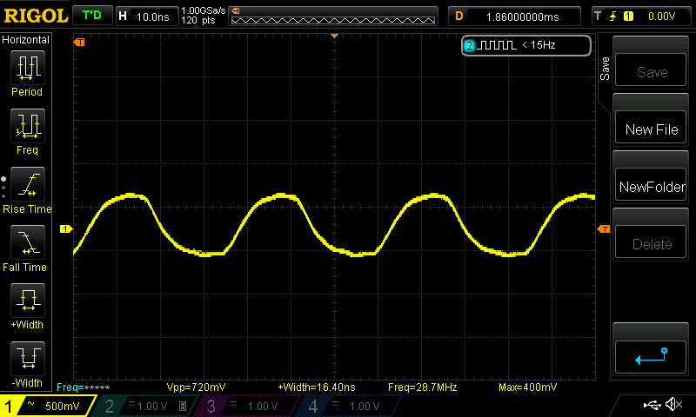This screenshot has width=696, height=417.
Task: Click the rising edge trigger icon
Action: click(613, 17)
